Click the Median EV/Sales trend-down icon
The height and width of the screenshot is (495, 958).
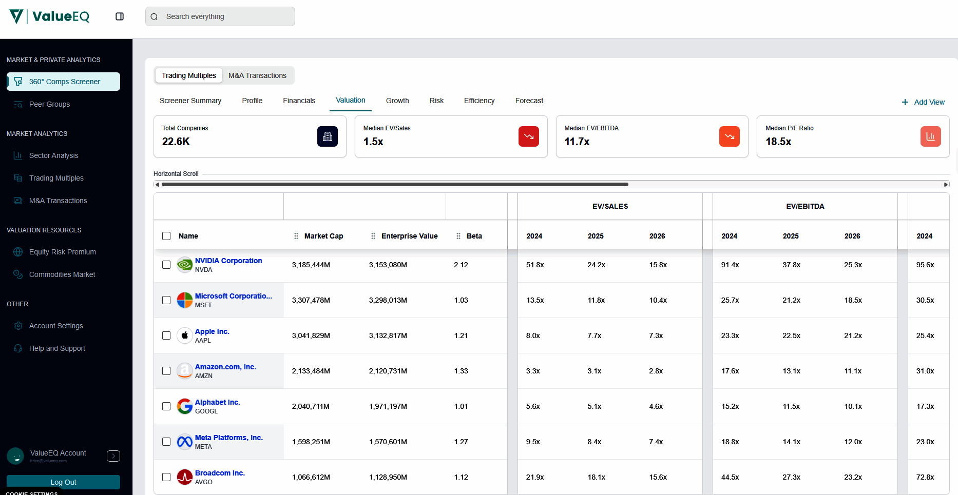[x=528, y=136]
